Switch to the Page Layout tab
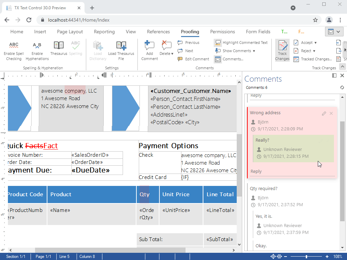Image resolution: width=347 pixels, height=260 pixels. tap(70, 32)
